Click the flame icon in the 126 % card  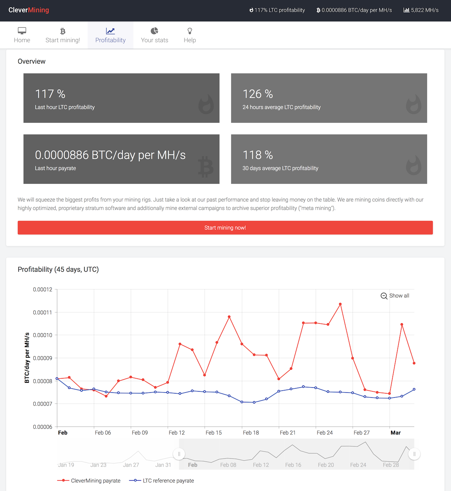(414, 104)
